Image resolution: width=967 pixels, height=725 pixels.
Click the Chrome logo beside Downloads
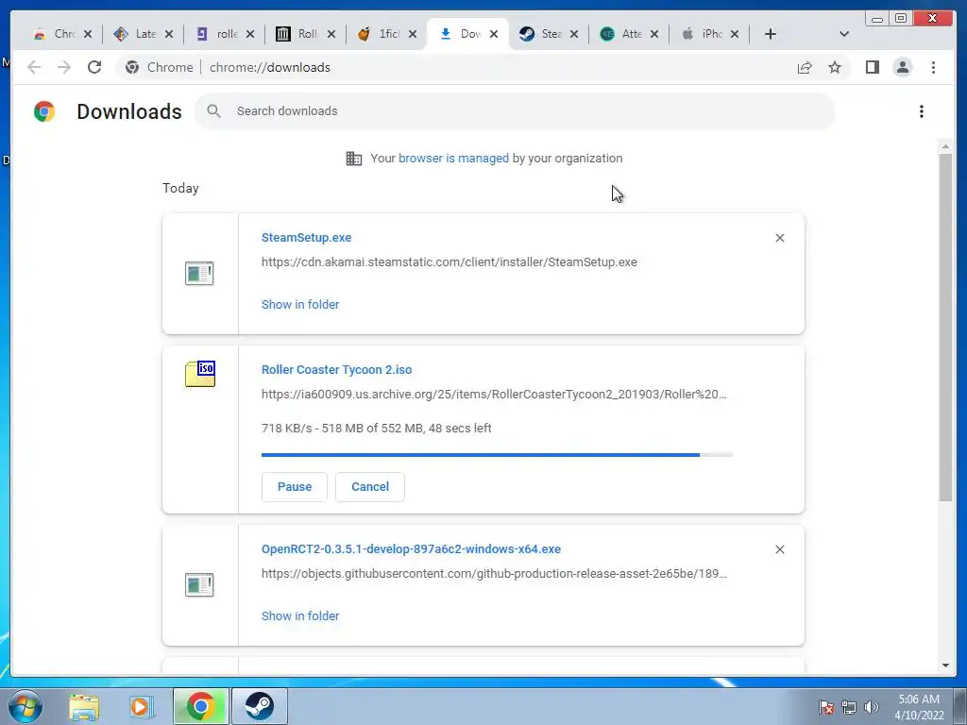click(x=44, y=111)
